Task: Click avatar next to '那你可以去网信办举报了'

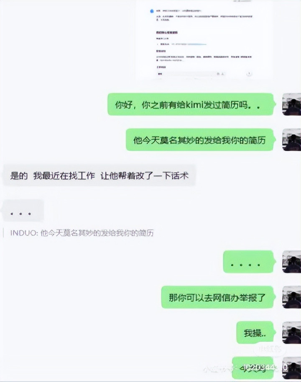Action: (x=291, y=297)
